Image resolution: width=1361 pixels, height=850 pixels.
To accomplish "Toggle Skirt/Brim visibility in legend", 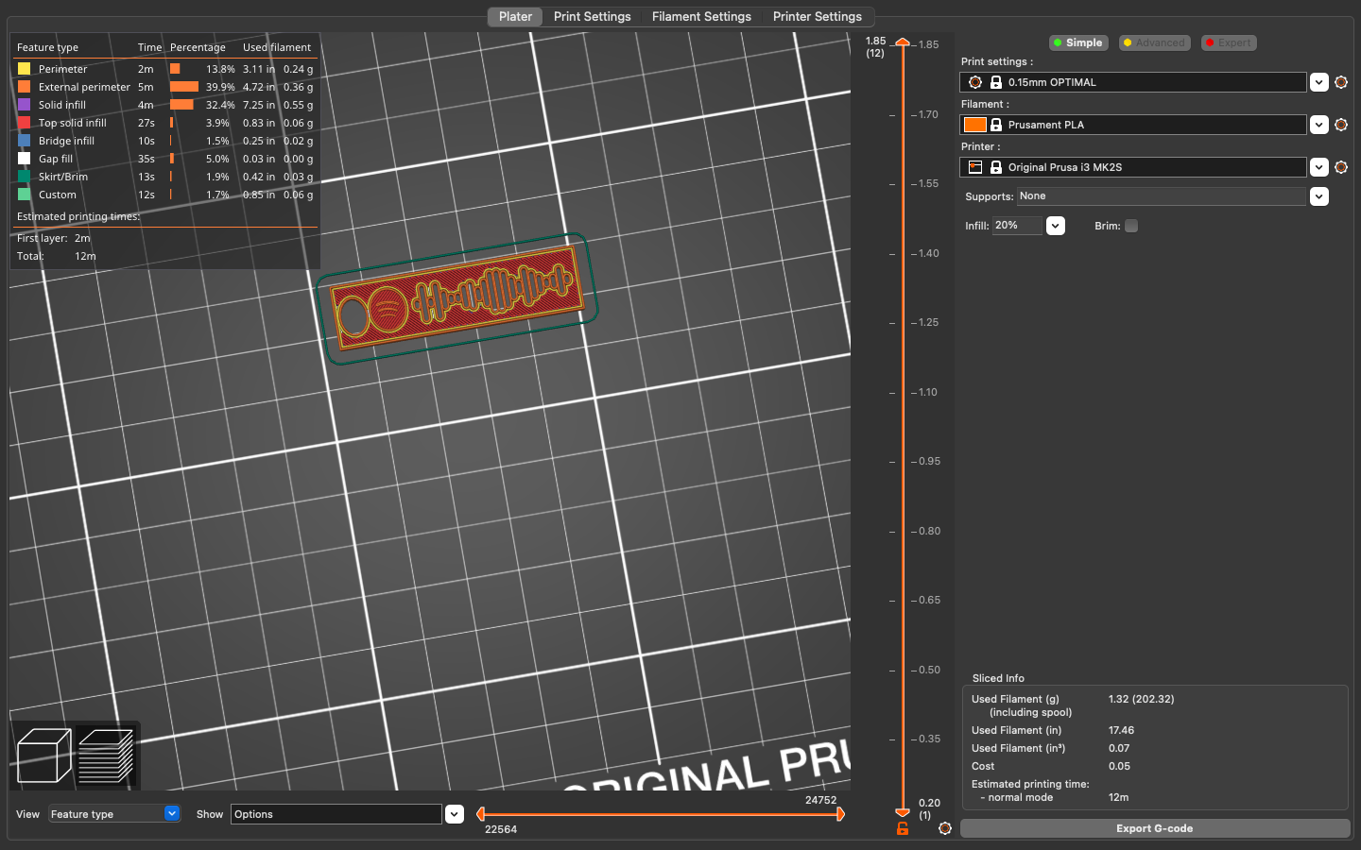I will pos(25,177).
